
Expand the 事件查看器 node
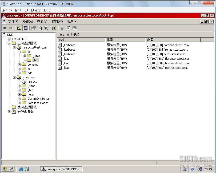pos(9,111)
